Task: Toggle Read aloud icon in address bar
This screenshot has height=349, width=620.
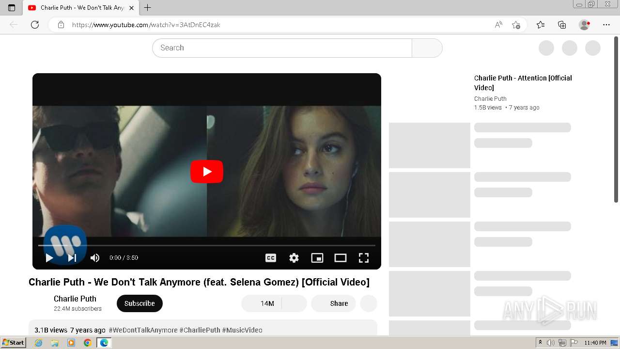Action: coord(498,25)
